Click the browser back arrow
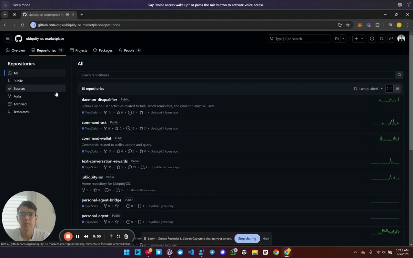The width and height of the screenshot is (413, 258). tap(5, 25)
